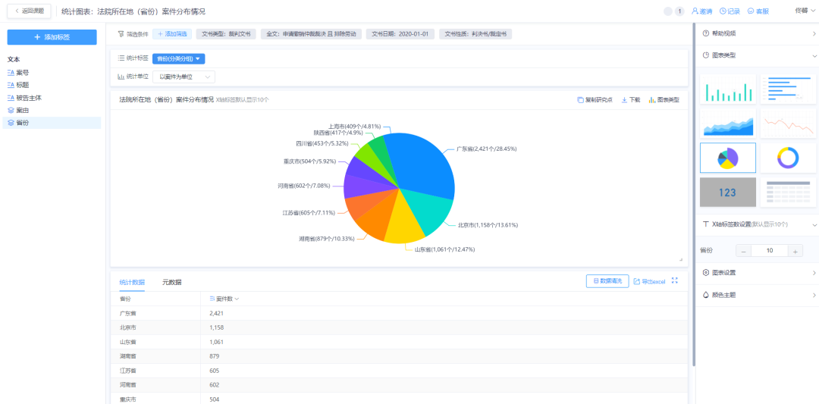This screenshot has height=404, width=819.
Task: Click 复制研究点 above the chart
Action: click(x=595, y=100)
